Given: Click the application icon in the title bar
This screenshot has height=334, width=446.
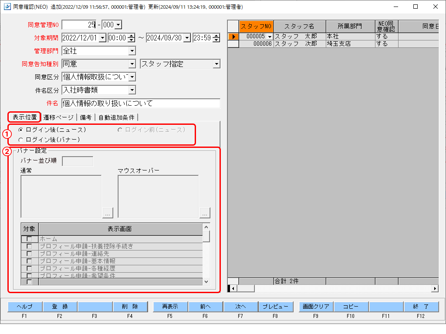Looking at the screenshot, I should pos(7,7).
